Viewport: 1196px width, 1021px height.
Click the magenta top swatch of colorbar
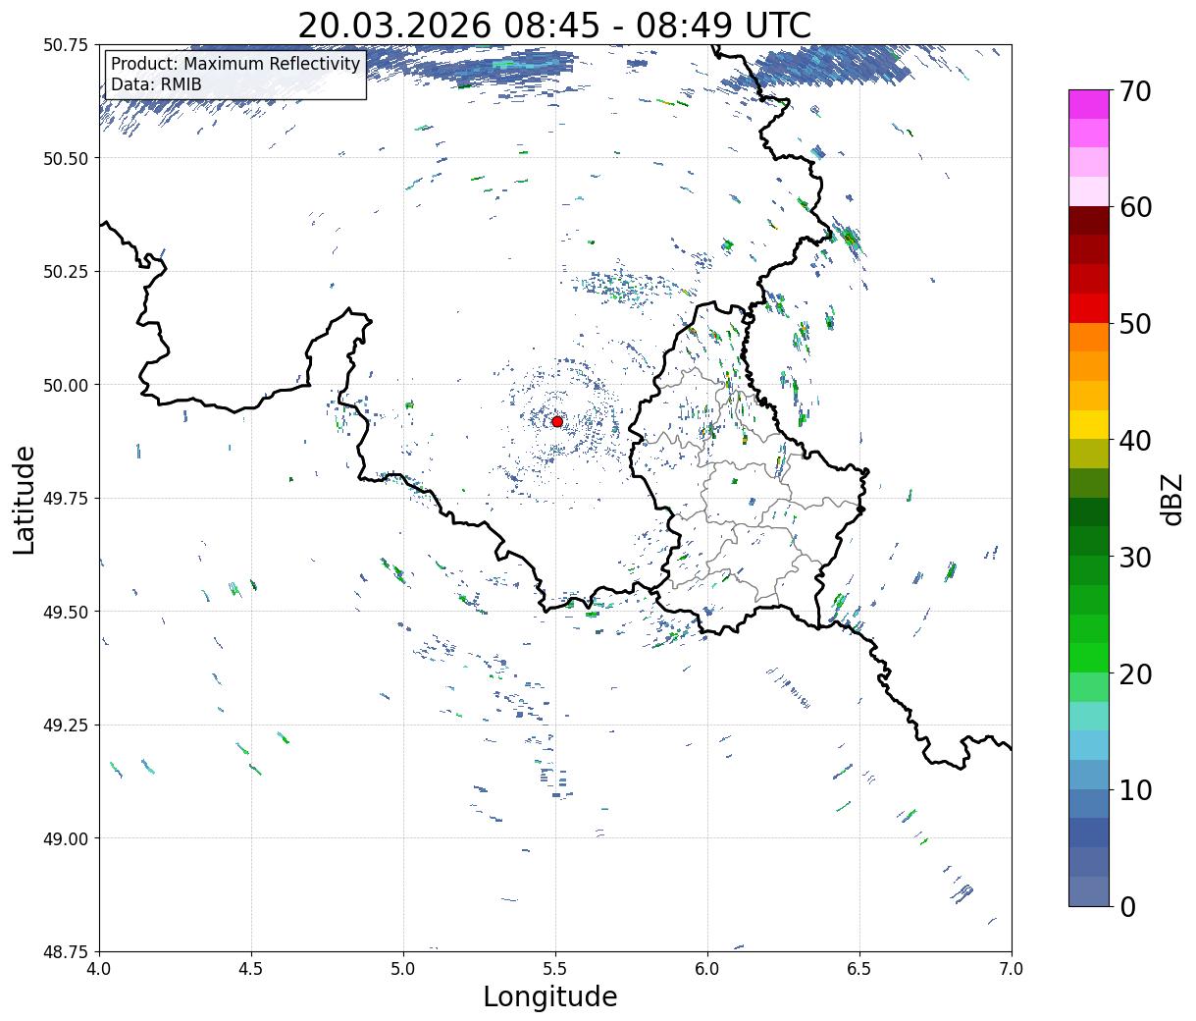(1089, 105)
